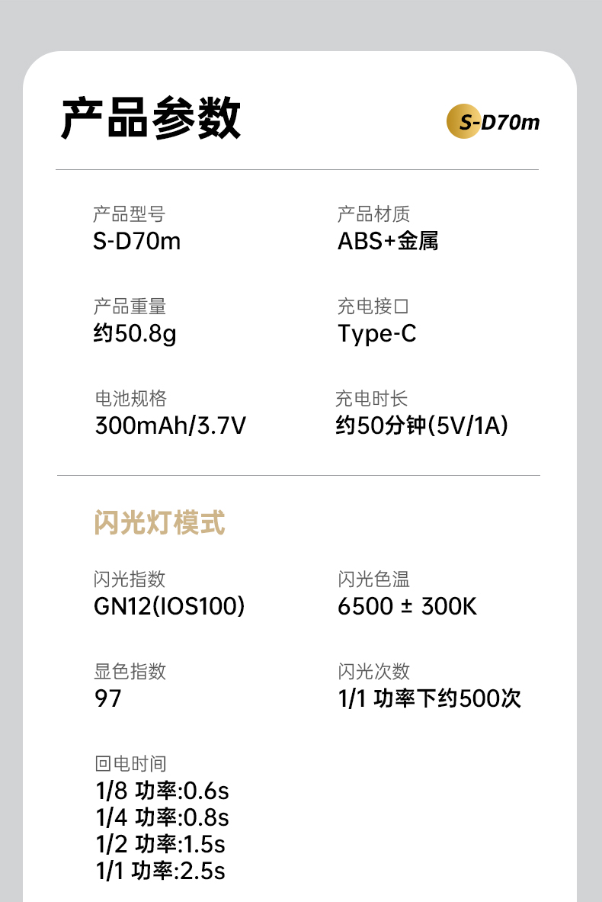Select the GN12(IOS100) guide number value
Viewport: 602px width, 902px height.
pos(169,606)
